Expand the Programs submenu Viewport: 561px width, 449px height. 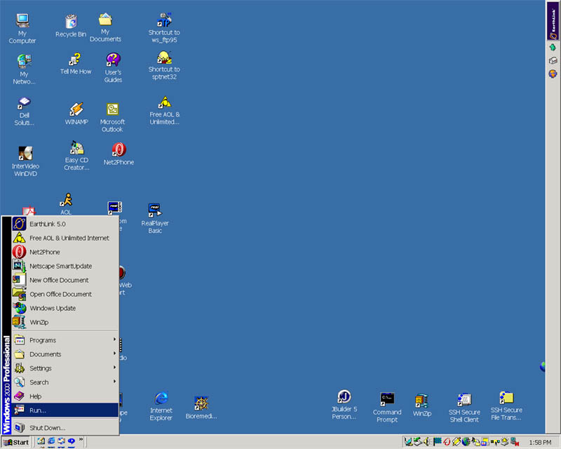(x=65, y=340)
